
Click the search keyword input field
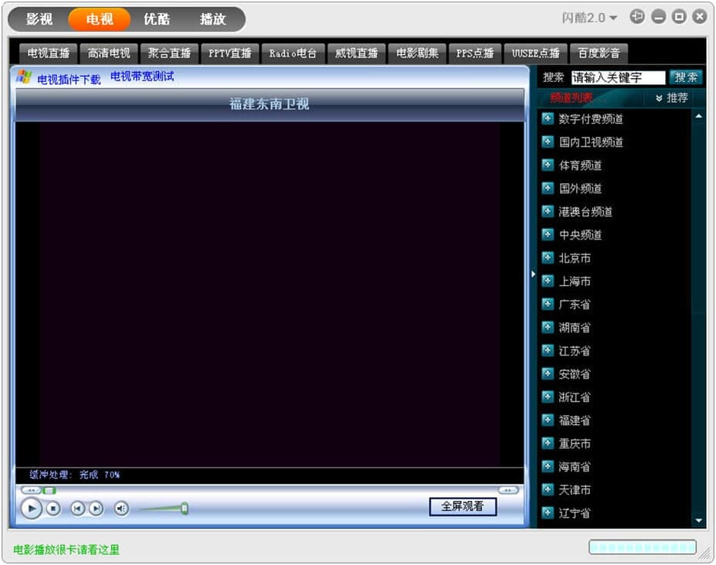pos(618,77)
